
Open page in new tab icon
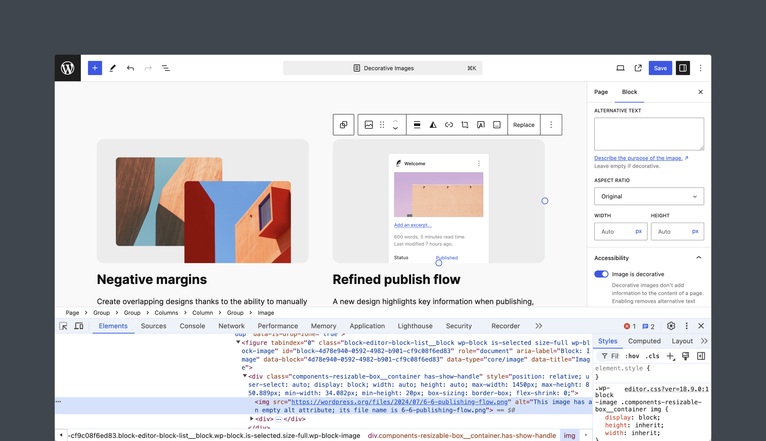(638, 68)
